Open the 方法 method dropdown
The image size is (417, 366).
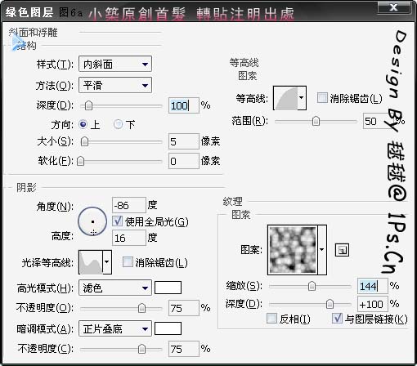[x=115, y=85]
